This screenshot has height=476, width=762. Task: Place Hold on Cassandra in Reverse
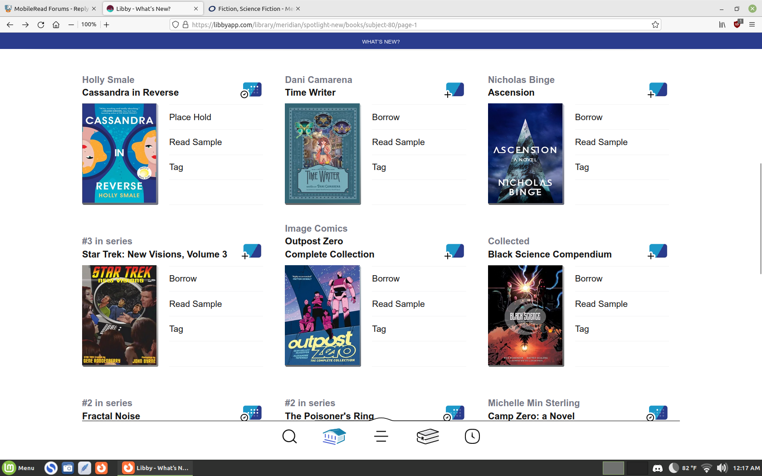[x=216, y=117]
